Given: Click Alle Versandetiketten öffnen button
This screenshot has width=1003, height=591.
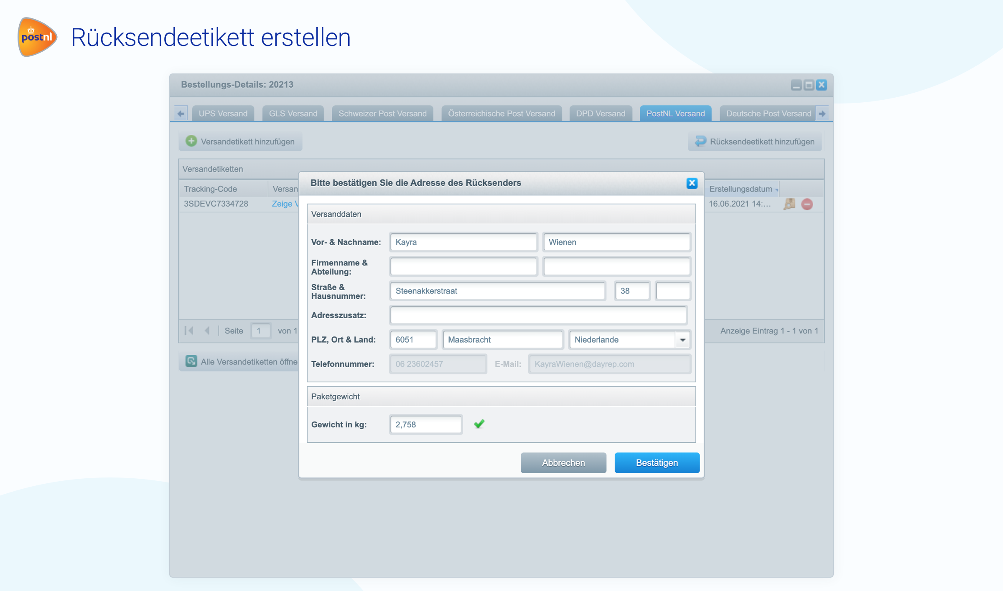Looking at the screenshot, I should pos(239,361).
